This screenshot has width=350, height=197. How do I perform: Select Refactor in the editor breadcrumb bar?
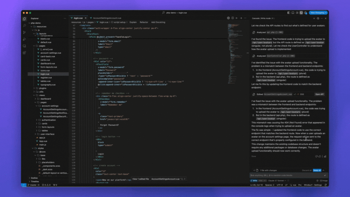(x=144, y=22)
